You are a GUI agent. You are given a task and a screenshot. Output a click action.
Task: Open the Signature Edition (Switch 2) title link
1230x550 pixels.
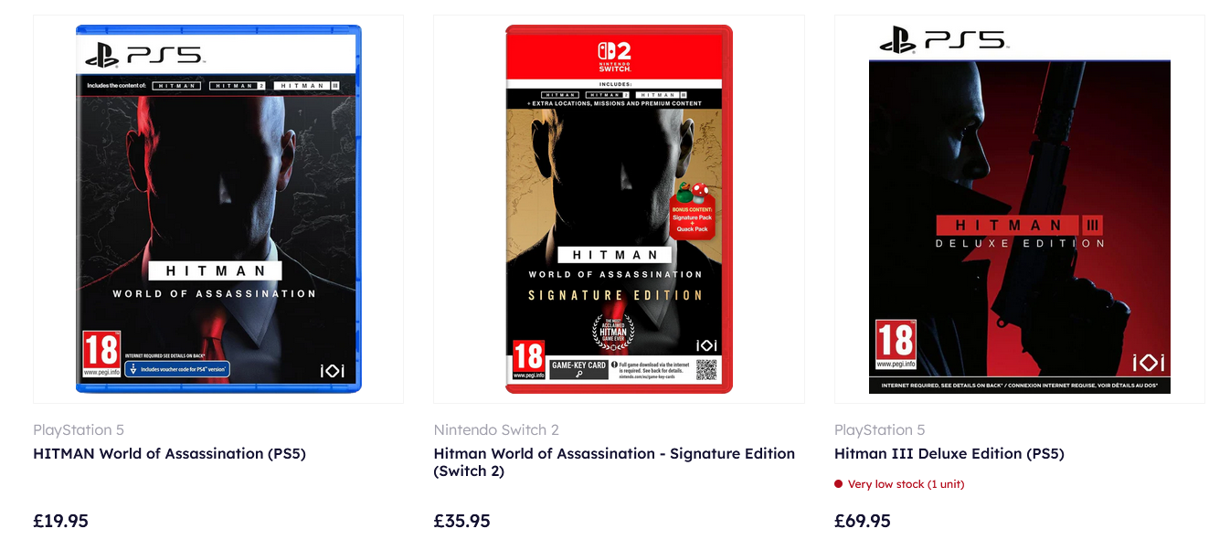point(614,462)
